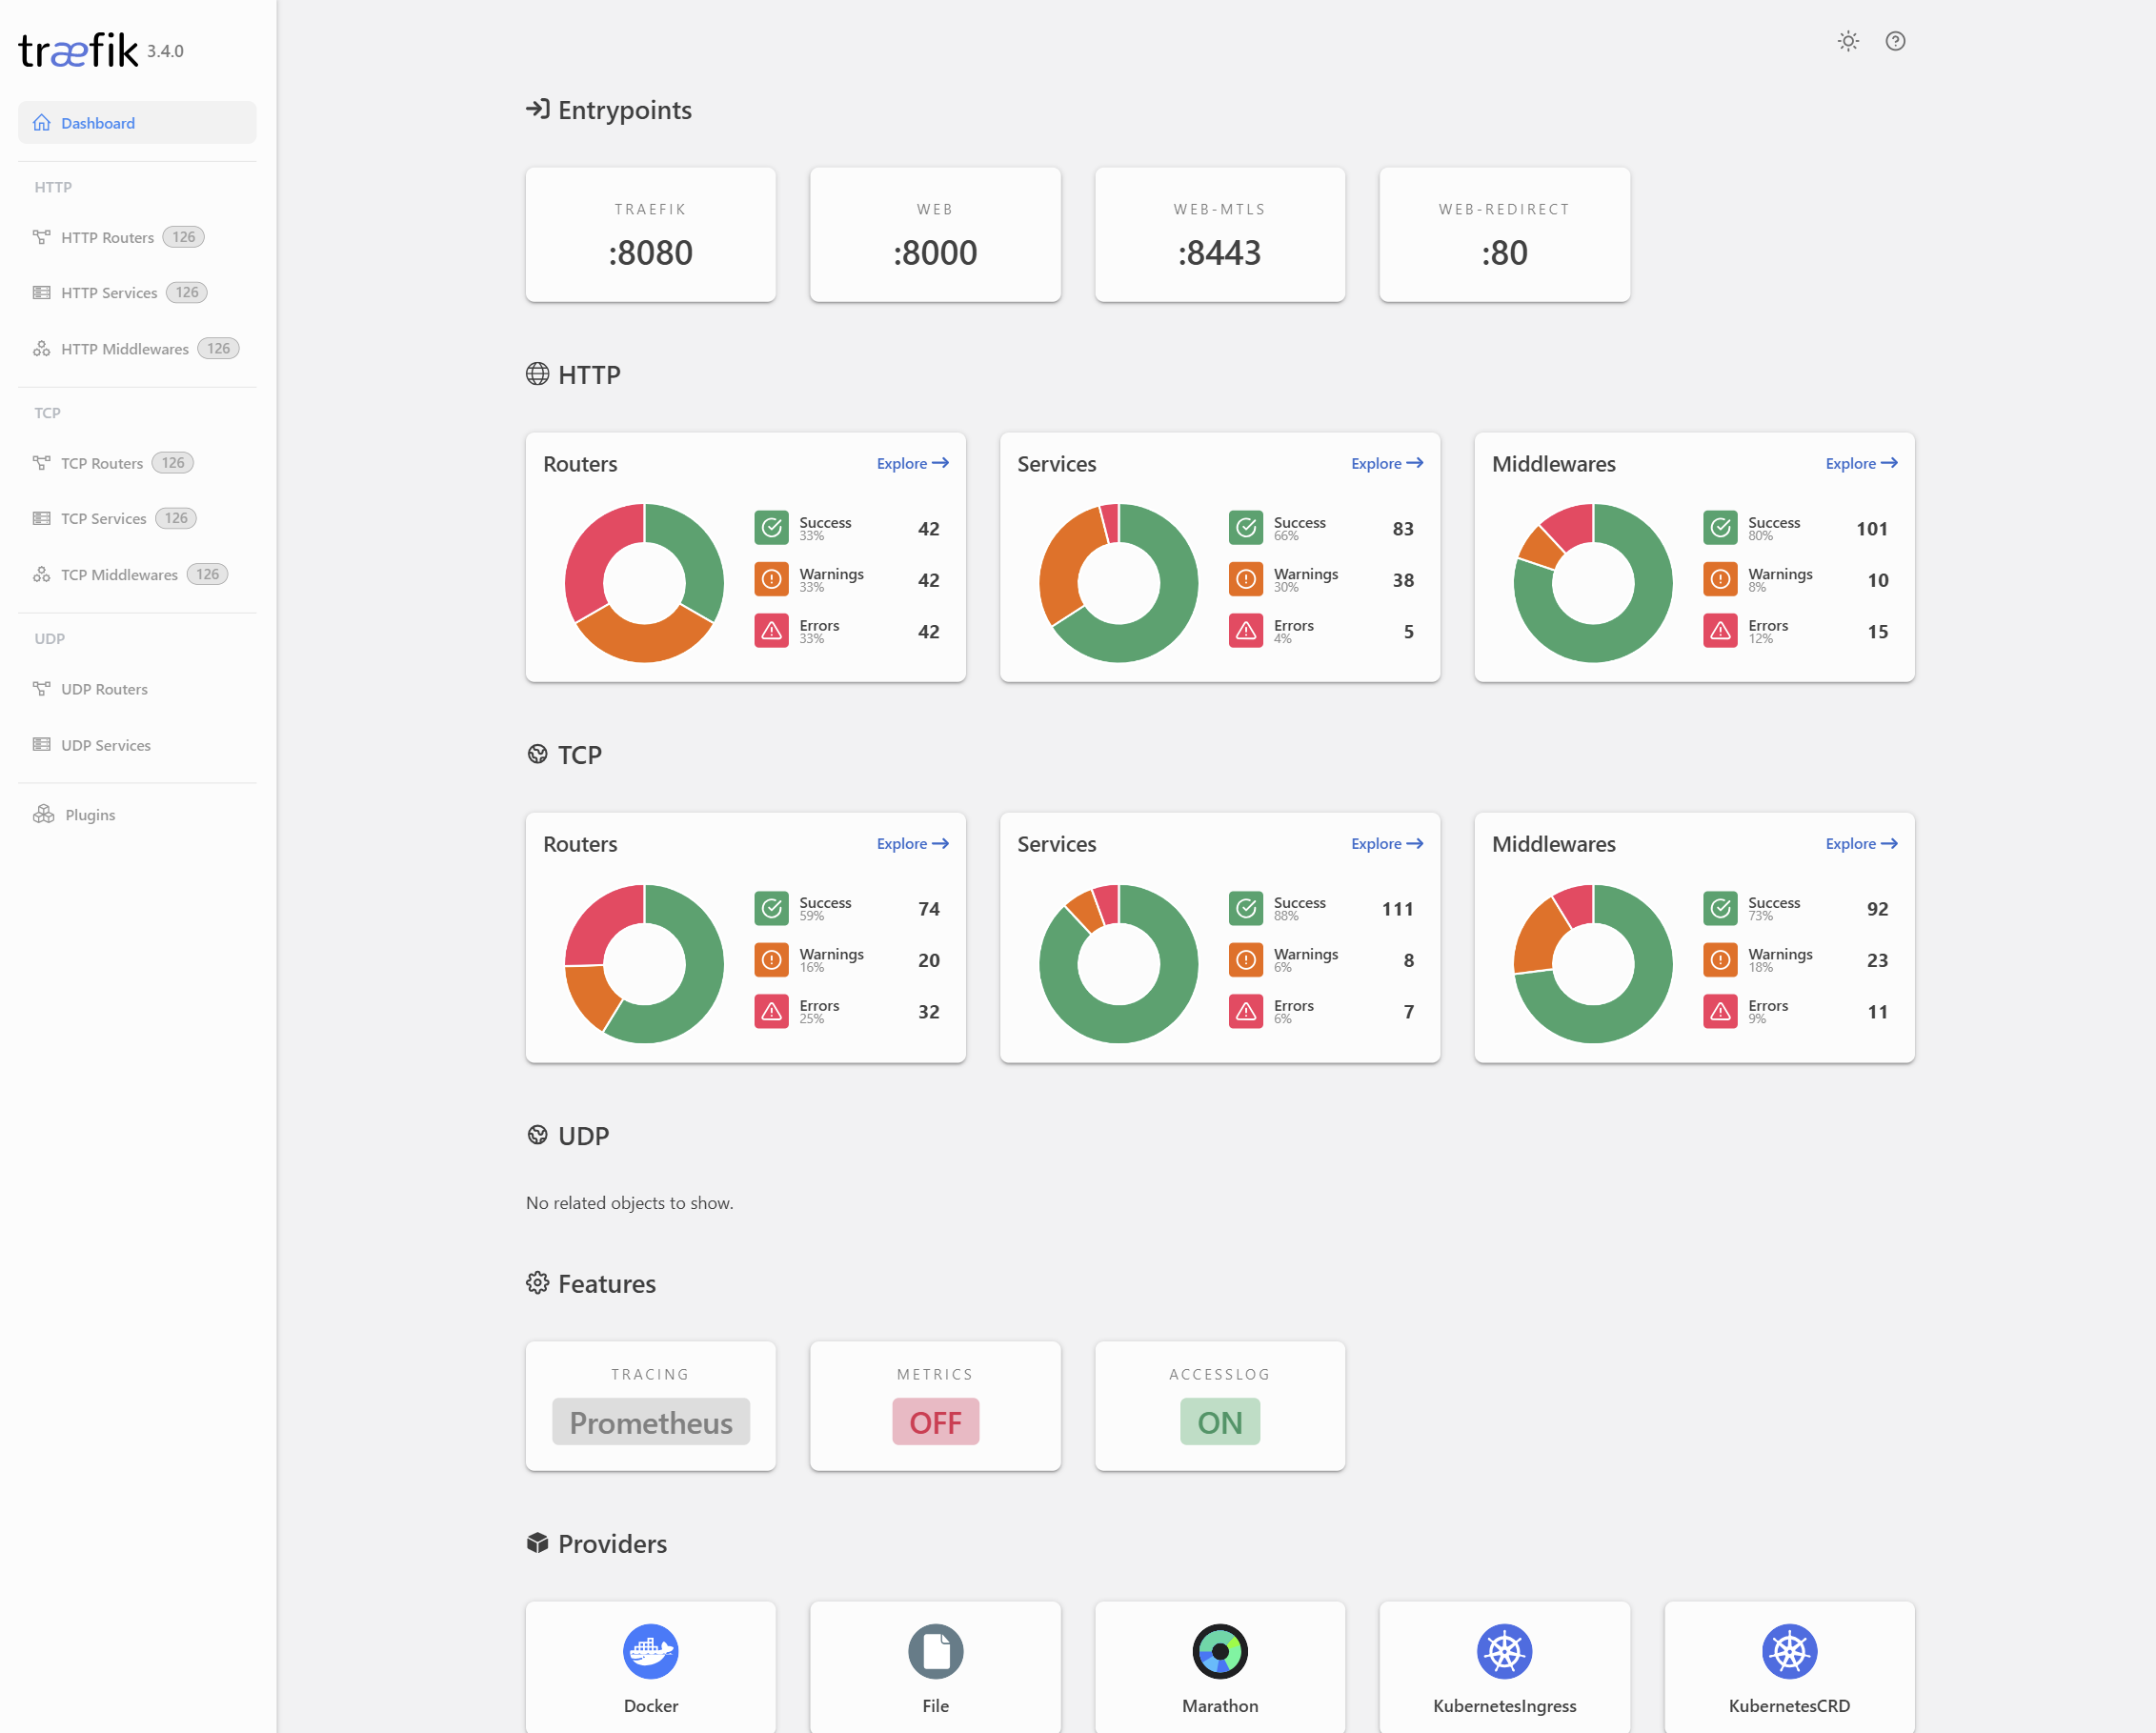Explore HTTP Routers details
This screenshot has width=2156, height=1733.
pyautogui.click(x=911, y=463)
